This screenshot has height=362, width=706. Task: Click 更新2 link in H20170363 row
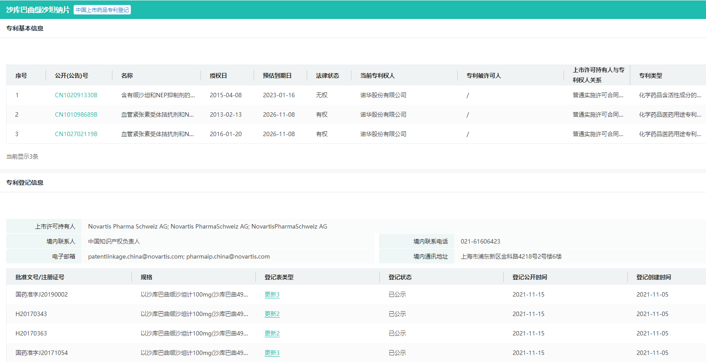pyautogui.click(x=272, y=333)
